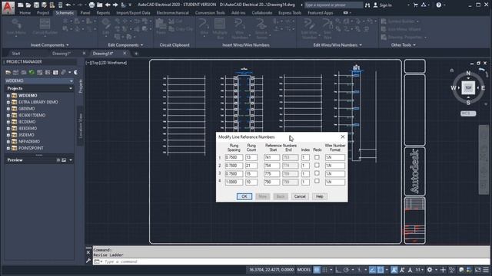Open the Project ribbon tab
The width and height of the screenshot is (492, 276).
click(x=43, y=13)
